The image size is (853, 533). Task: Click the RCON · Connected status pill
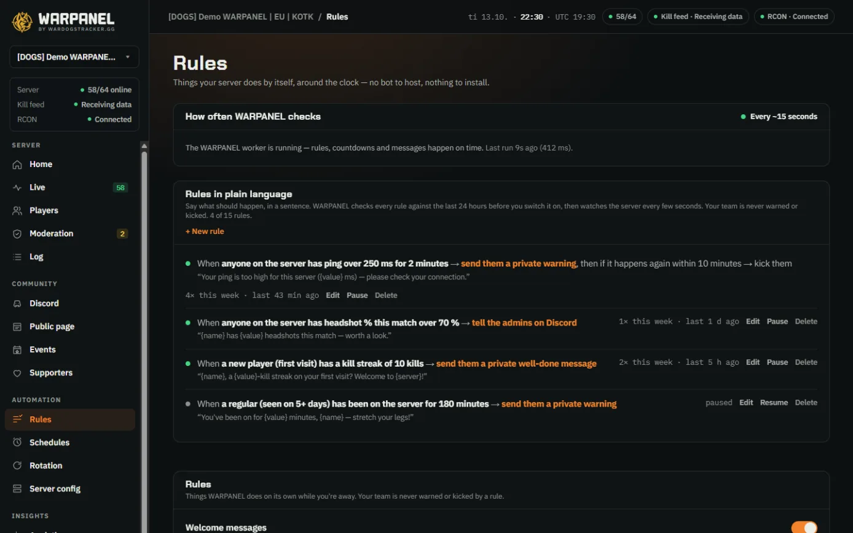pyautogui.click(x=794, y=17)
